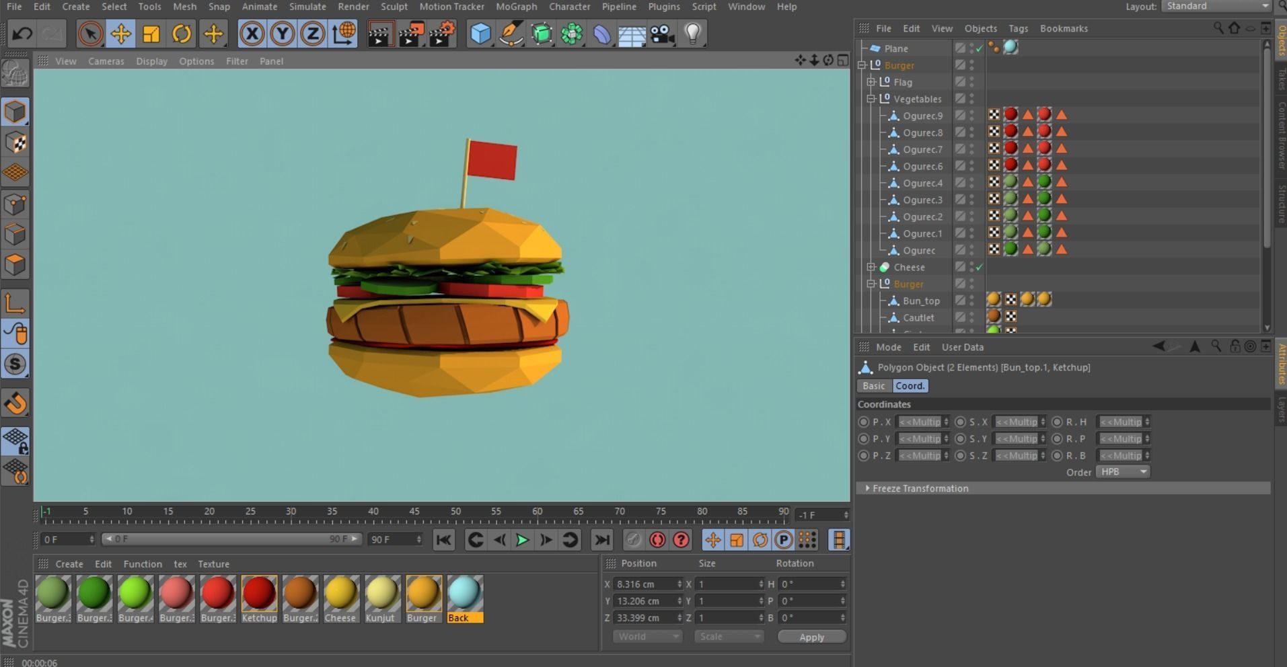1287x667 pixels.
Task: Activate the Move tool
Action: pyautogui.click(x=120, y=34)
